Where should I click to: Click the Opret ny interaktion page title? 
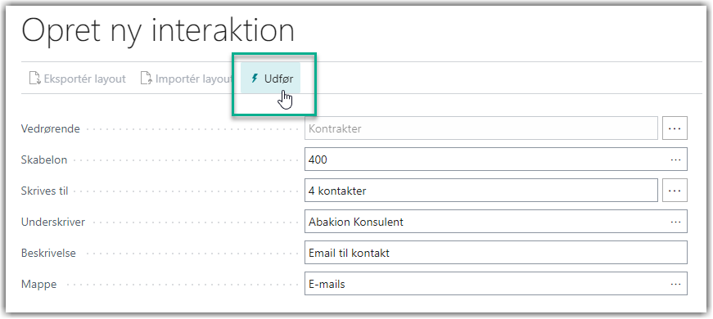(158, 33)
